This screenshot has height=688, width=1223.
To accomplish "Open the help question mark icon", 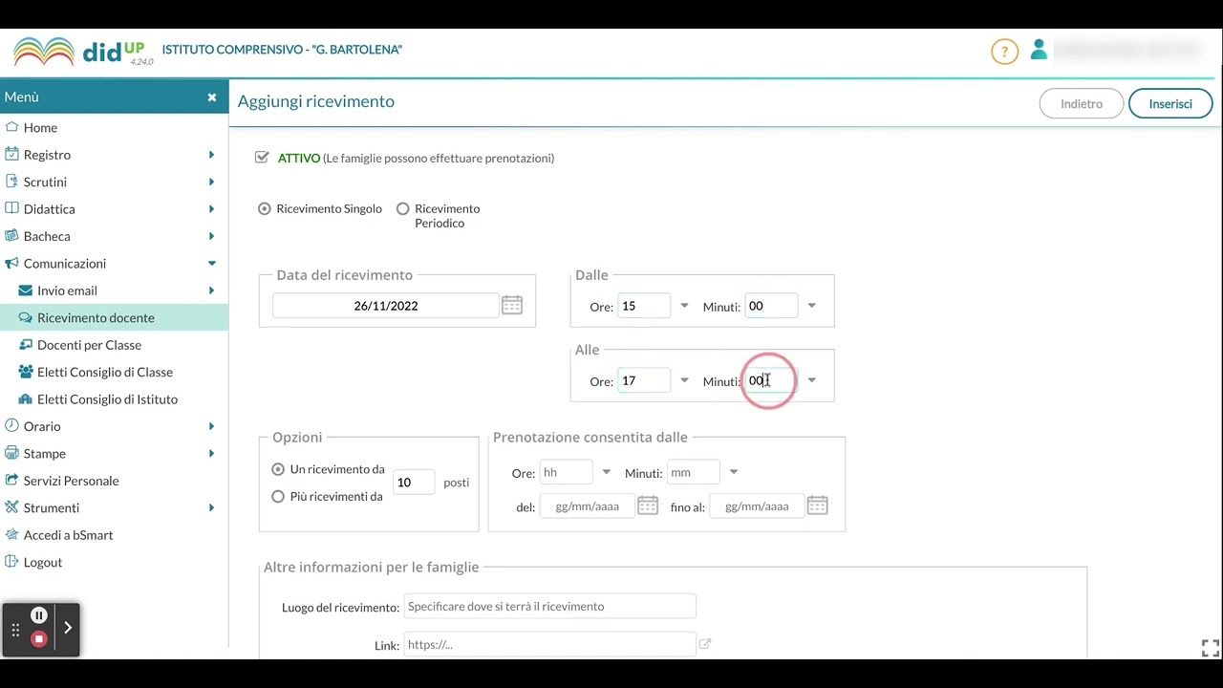I will [x=1004, y=51].
